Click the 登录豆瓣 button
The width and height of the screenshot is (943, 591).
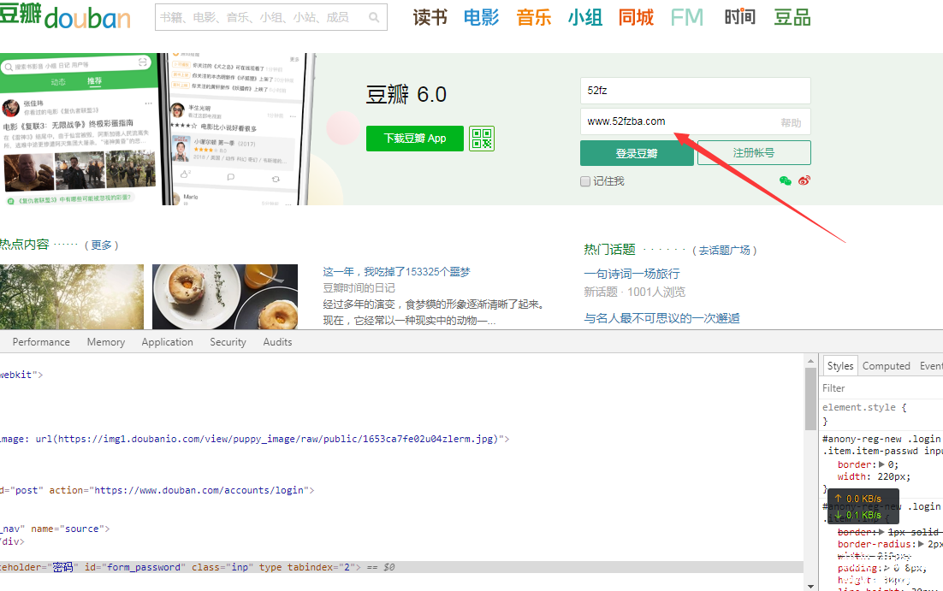click(x=637, y=153)
